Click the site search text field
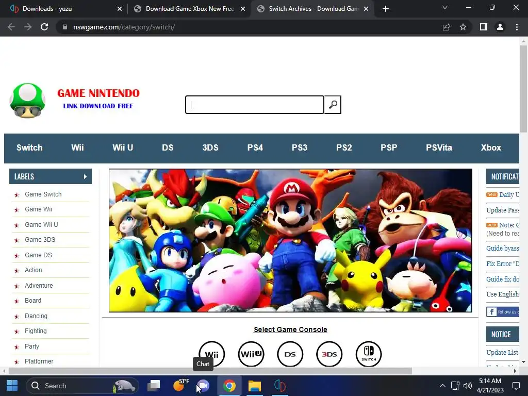 [x=255, y=105]
